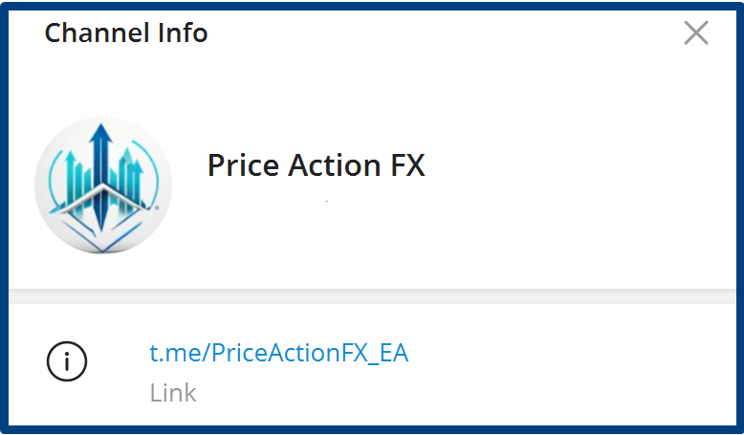Open the t.me/PriceActionFX_EA link
Screen dimensions: 744x435
pyautogui.click(x=278, y=353)
